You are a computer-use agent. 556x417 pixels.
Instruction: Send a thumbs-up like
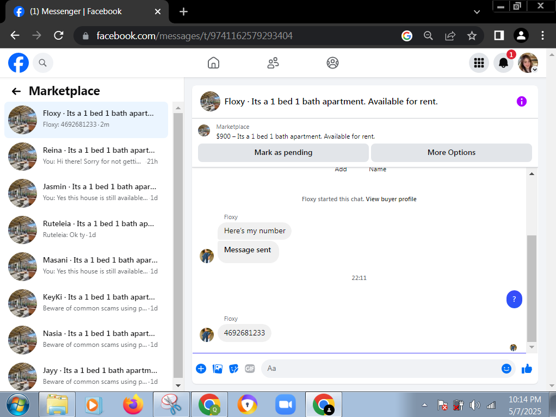tap(527, 369)
